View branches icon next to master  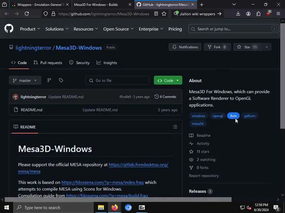(x=49, y=80)
